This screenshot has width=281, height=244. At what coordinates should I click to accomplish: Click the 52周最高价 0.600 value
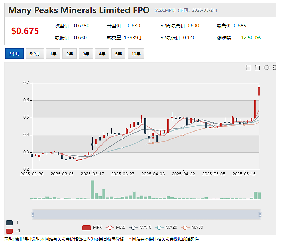[x=193, y=26]
